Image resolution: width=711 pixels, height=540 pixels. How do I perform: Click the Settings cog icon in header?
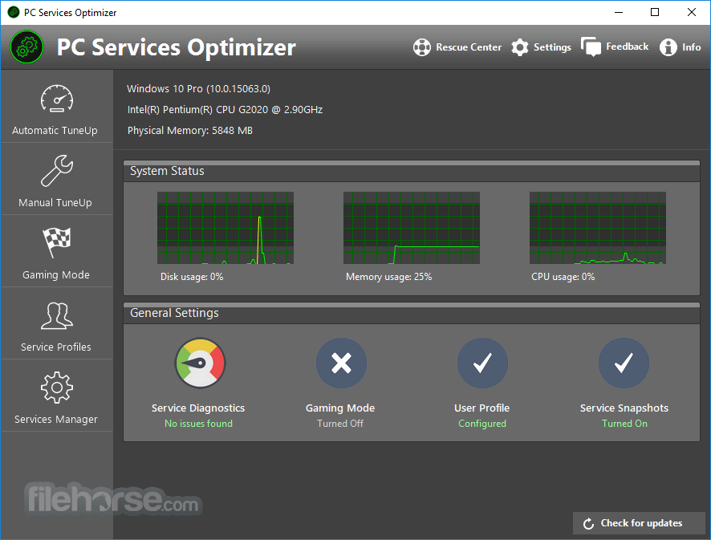(520, 47)
